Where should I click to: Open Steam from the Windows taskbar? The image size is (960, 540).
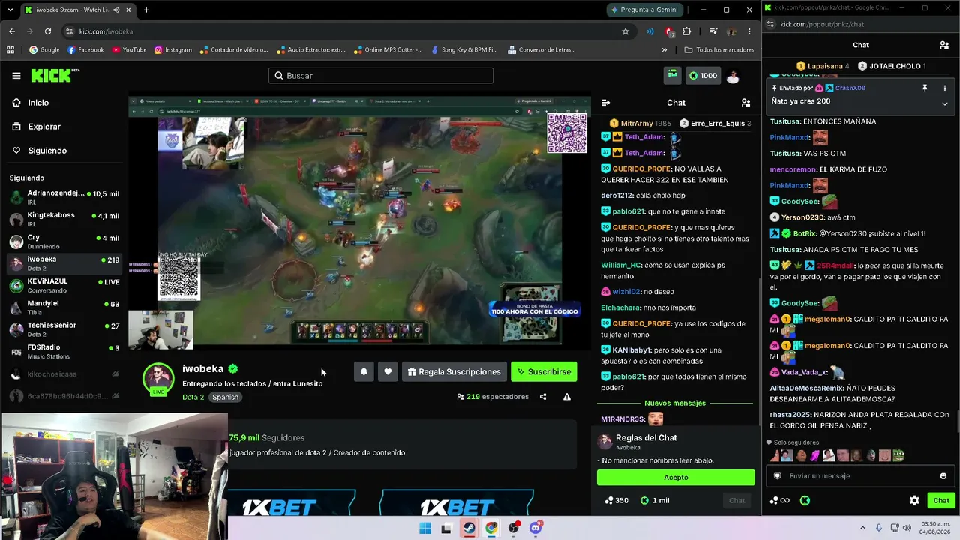469,528
